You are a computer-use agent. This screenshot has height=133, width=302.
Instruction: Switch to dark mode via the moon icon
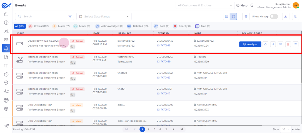252,5
